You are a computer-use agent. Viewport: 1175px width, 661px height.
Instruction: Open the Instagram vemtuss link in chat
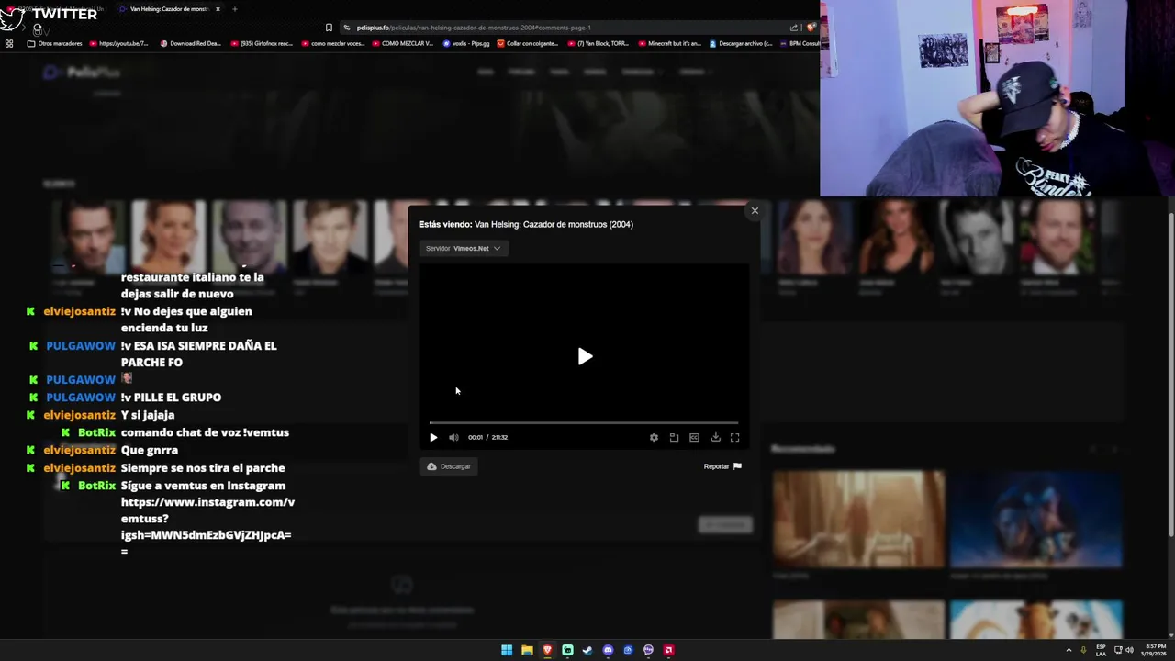(207, 519)
